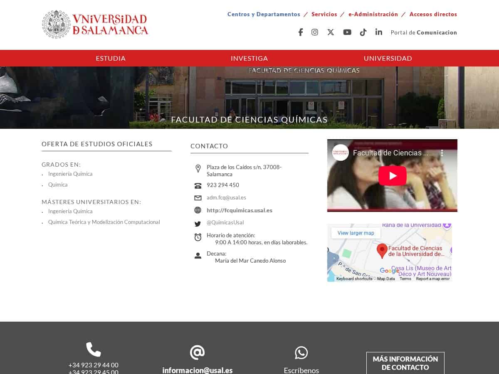Click MÁS INFORMACIÓN DE CONTACTO button
This screenshot has width=499, height=374.
(405, 363)
